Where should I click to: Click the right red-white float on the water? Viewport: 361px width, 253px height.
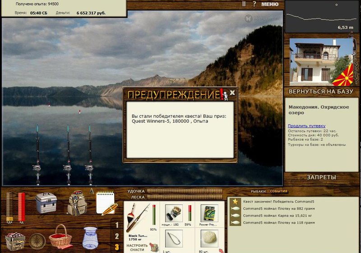80,112
